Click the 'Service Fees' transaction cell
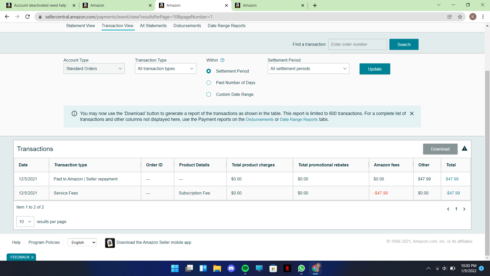The image size is (490, 276). pyautogui.click(x=95, y=193)
